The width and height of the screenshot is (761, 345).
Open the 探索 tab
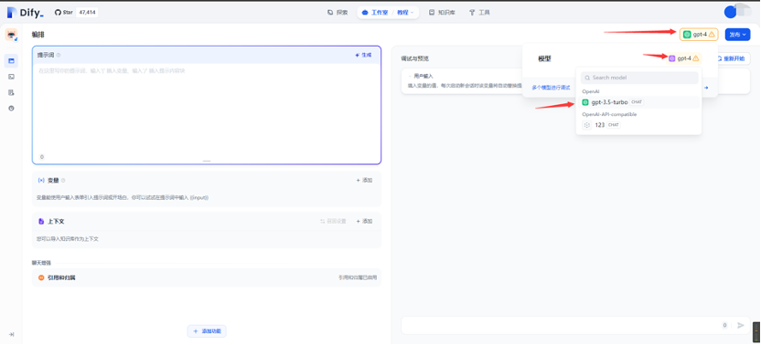338,13
